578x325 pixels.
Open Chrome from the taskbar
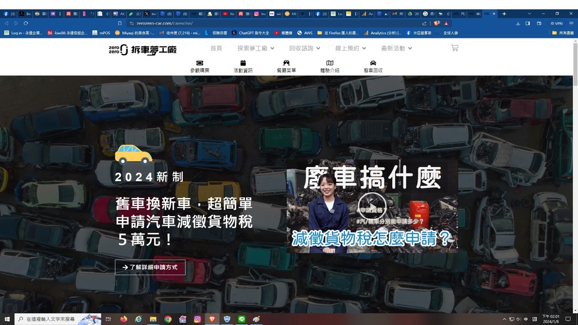(168, 319)
